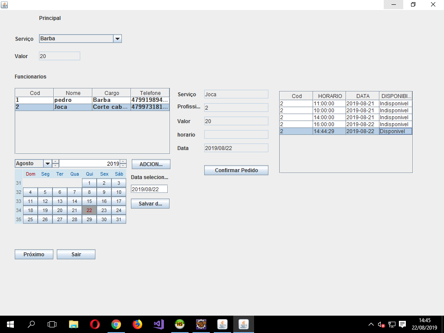Open Task View on the taskbar
The height and width of the screenshot is (333, 444).
point(52,324)
